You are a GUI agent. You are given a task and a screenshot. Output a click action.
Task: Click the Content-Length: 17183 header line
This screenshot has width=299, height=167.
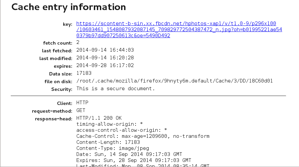click(x=108, y=142)
